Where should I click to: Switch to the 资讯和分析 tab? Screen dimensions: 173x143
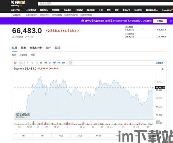pos(36,48)
